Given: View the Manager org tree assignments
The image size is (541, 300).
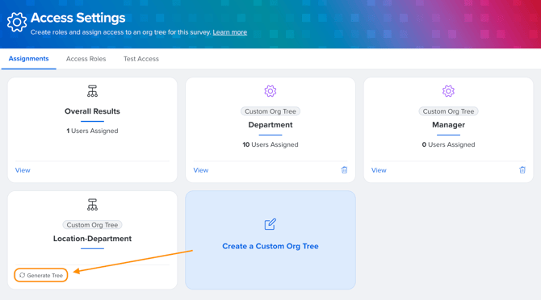Looking at the screenshot, I should (379, 170).
